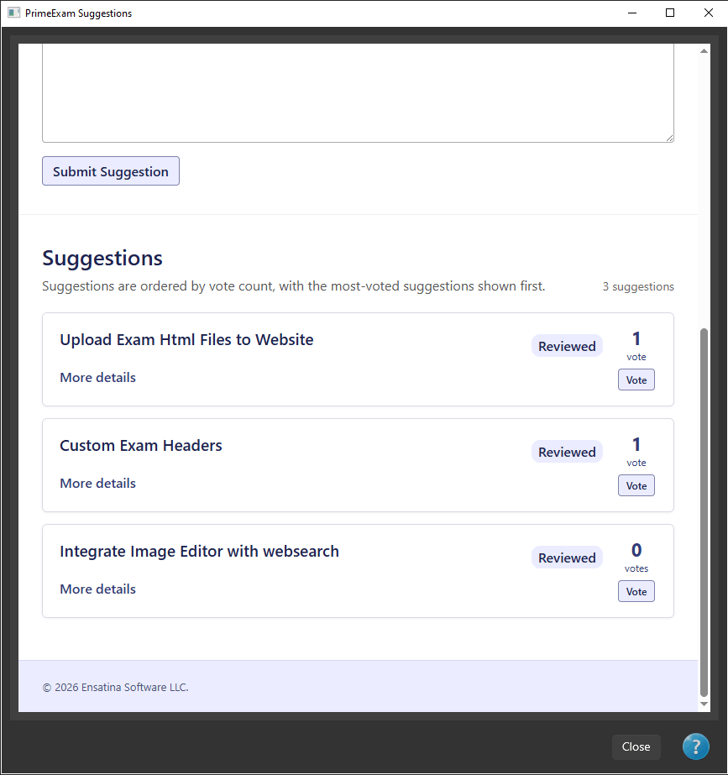Open the Upload Exam Html Files to Website title

pyautogui.click(x=186, y=339)
